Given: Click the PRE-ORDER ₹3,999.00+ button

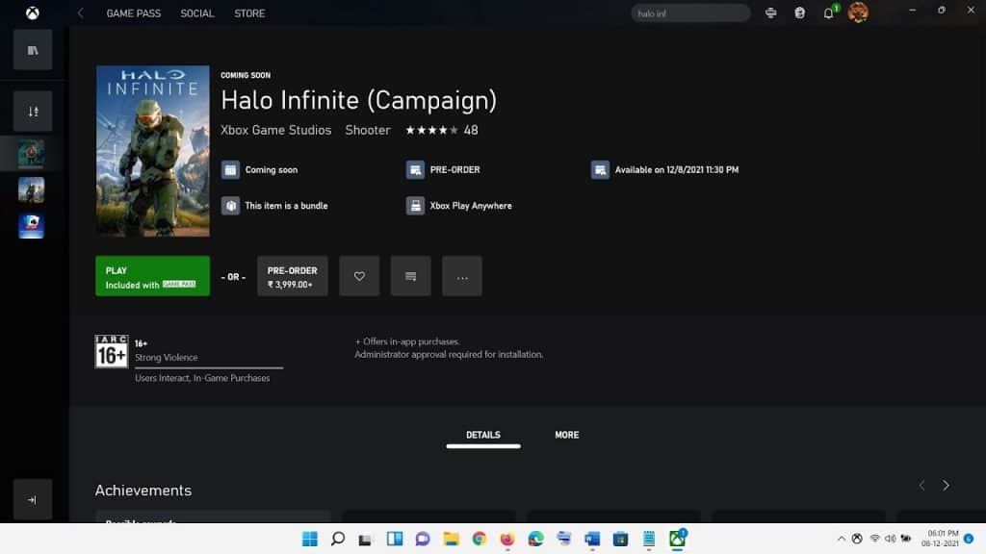Looking at the screenshot, I should pos(293,276).
